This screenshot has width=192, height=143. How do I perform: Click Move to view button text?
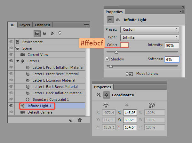click(x=147, y=74)
